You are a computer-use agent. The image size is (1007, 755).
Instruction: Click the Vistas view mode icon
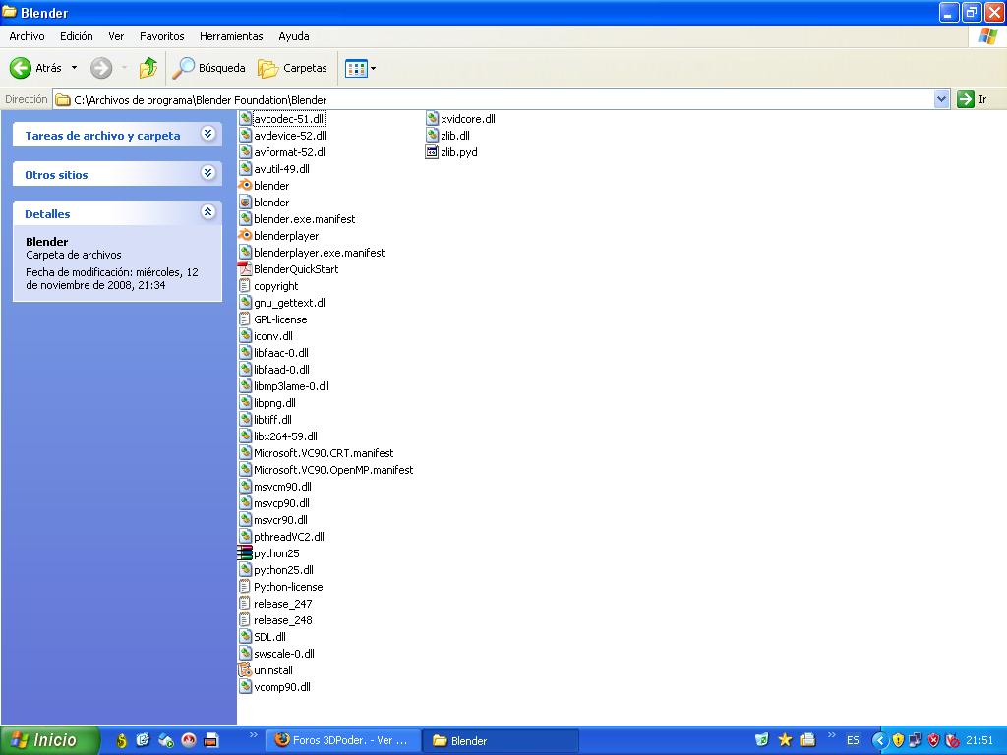[356, 68]
